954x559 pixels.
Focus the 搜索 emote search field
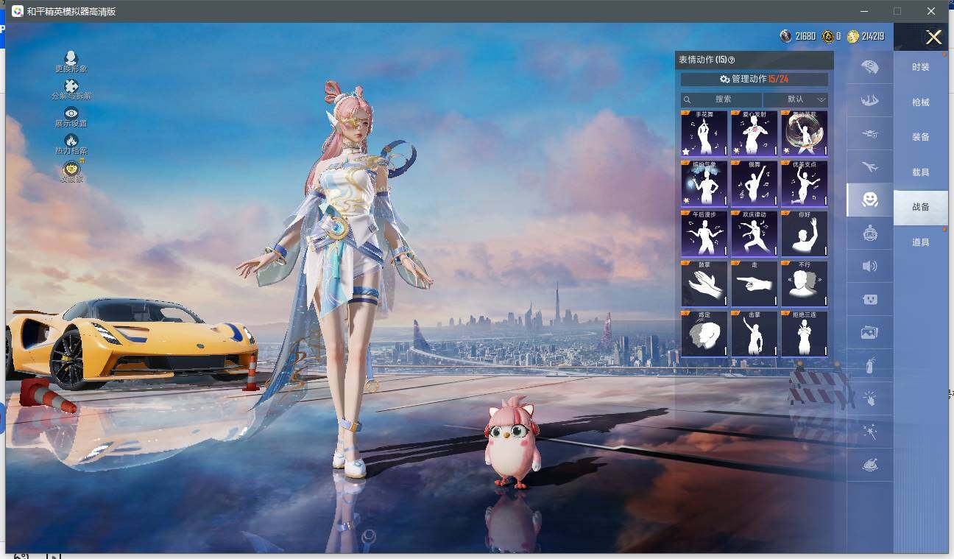722,99
